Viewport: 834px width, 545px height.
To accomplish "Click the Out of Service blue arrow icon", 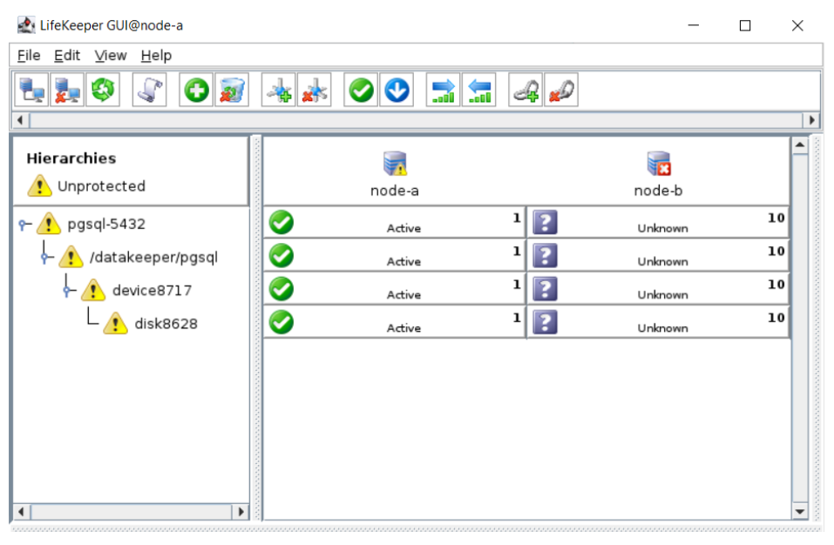I will pyautogui.click(x=397, y=90).
